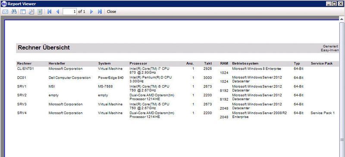
Task: Click the Close button in toolbar
Action: coord(111,12)
